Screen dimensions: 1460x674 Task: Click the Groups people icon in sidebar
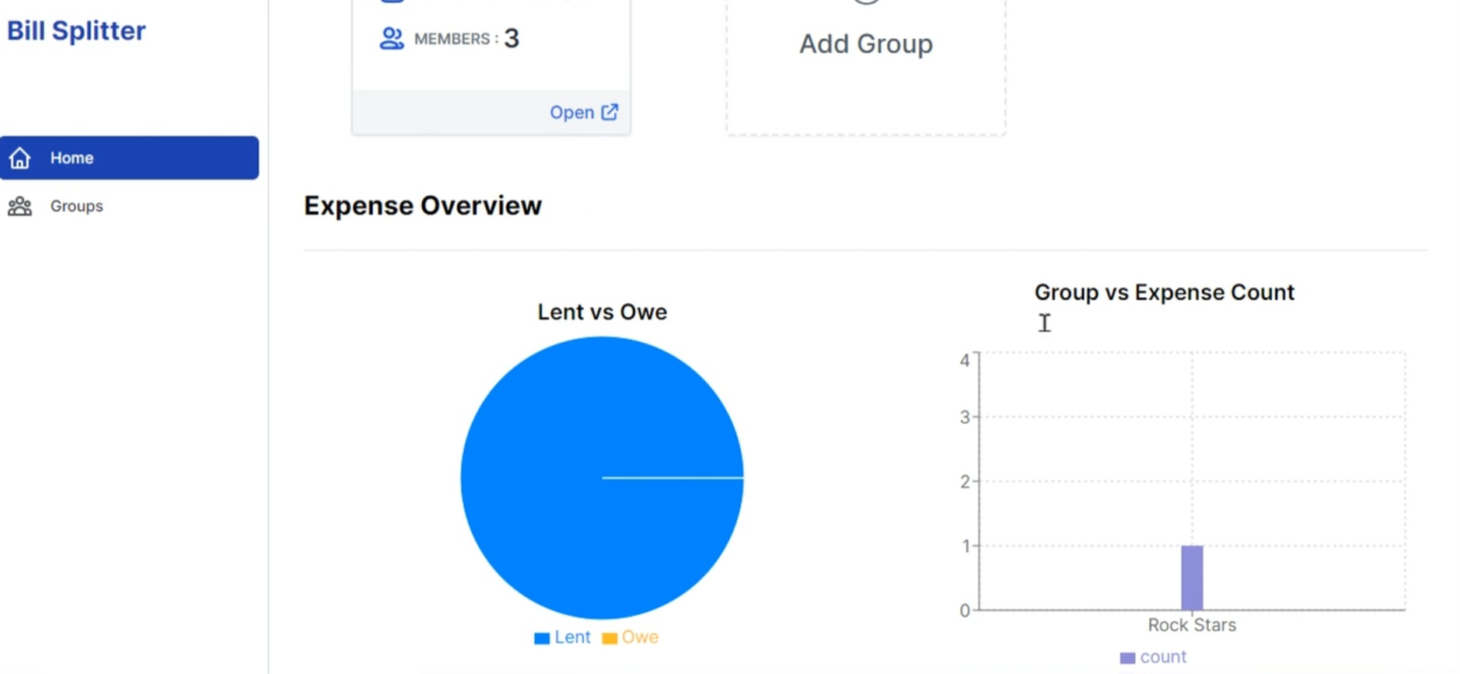19,205
